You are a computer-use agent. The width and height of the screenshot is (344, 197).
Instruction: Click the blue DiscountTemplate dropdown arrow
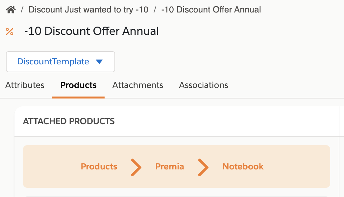coord(99,62)
